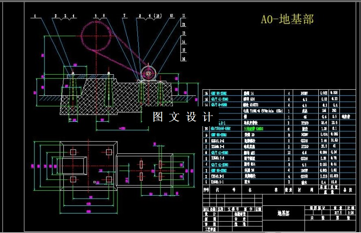Click the 备注 column header in parts list
The height and width of the screenshot is (233, 361).
348,190
